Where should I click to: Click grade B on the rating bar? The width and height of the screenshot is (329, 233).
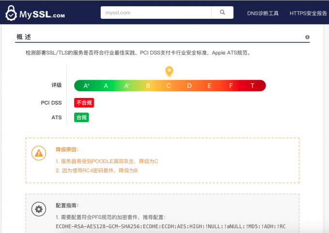tap(148, 85)
